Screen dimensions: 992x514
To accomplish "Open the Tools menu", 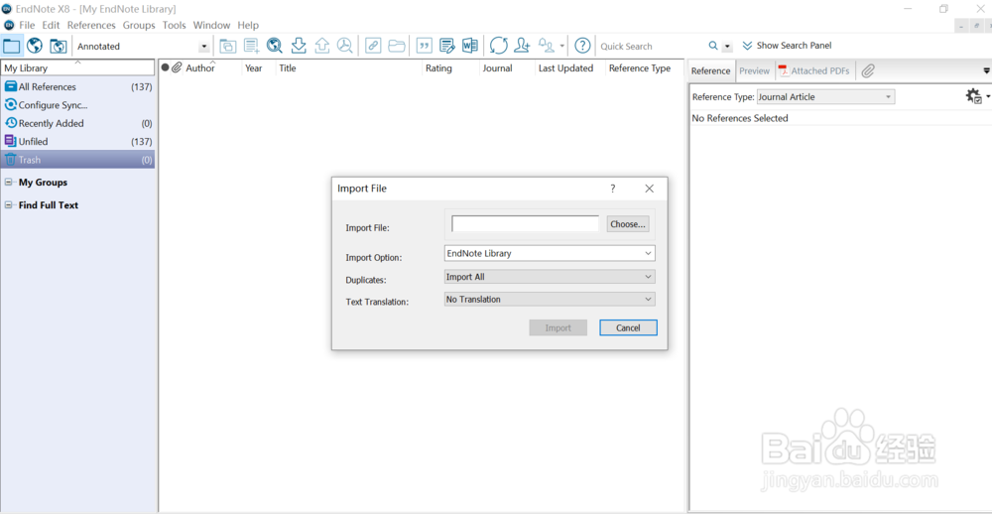I will tap(174, 26).
